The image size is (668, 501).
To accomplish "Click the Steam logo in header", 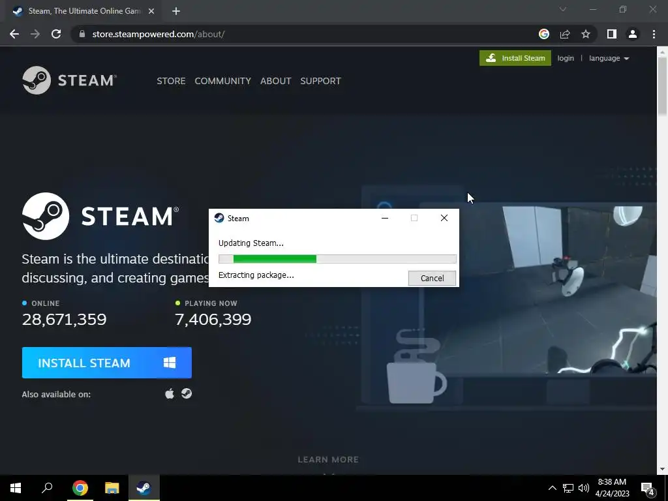I will [69, 80].
